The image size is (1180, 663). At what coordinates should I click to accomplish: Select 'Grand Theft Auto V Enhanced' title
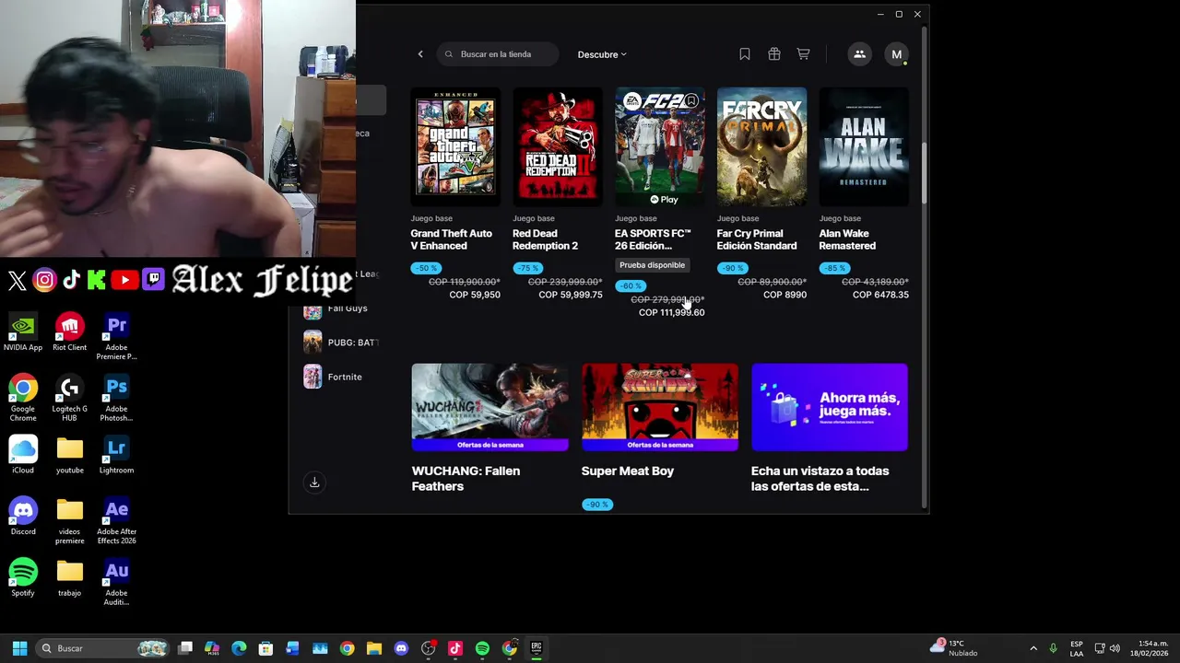[x=452, y=239]
